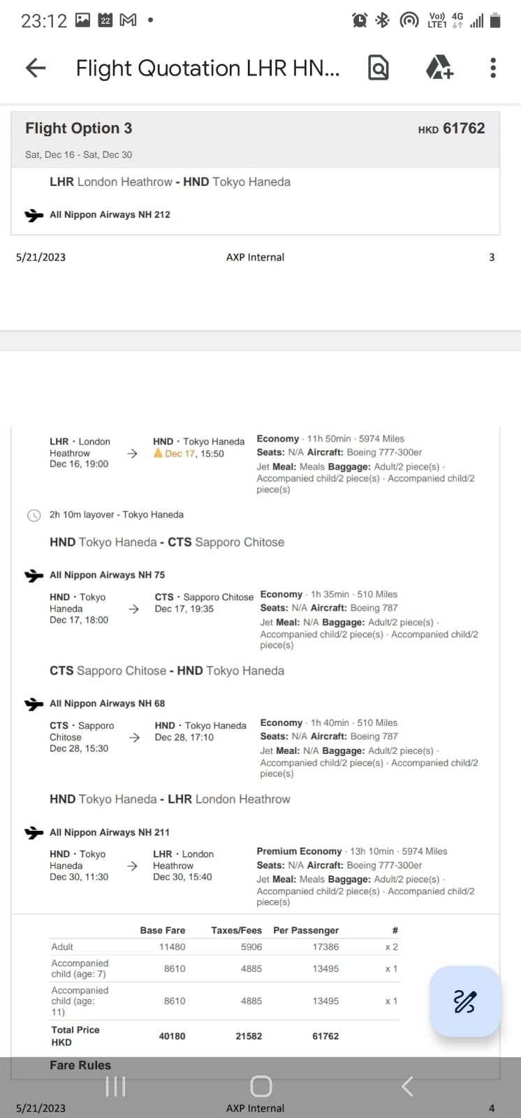Tap the Flight Quotation LHR HN... title

pyautogui.click(x=207, y=68)
